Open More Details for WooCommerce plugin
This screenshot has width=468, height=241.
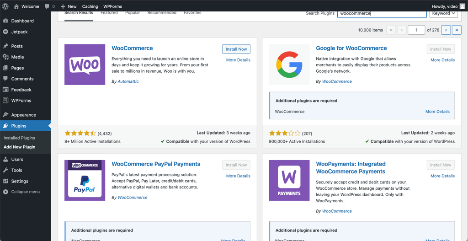[238, 60]
